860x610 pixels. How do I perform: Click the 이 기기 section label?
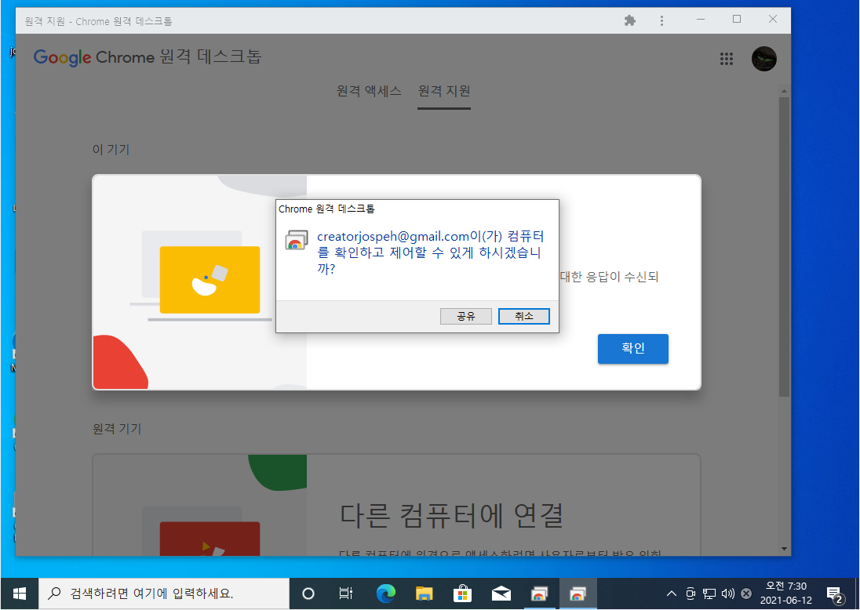coord(111,150)
